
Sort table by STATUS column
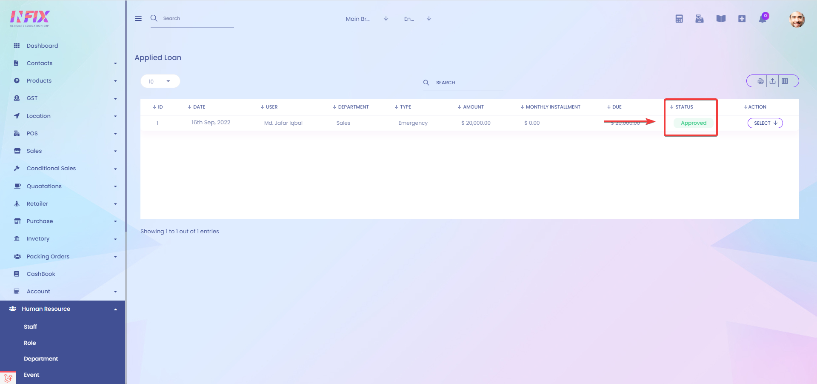coord(681,107)
